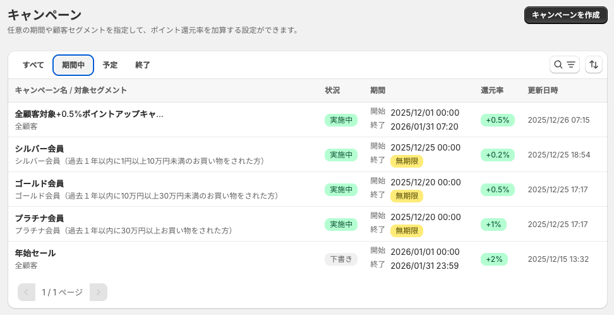Click the 還元率 column header
The image size is (614, 315).
[x=492, y=90]
